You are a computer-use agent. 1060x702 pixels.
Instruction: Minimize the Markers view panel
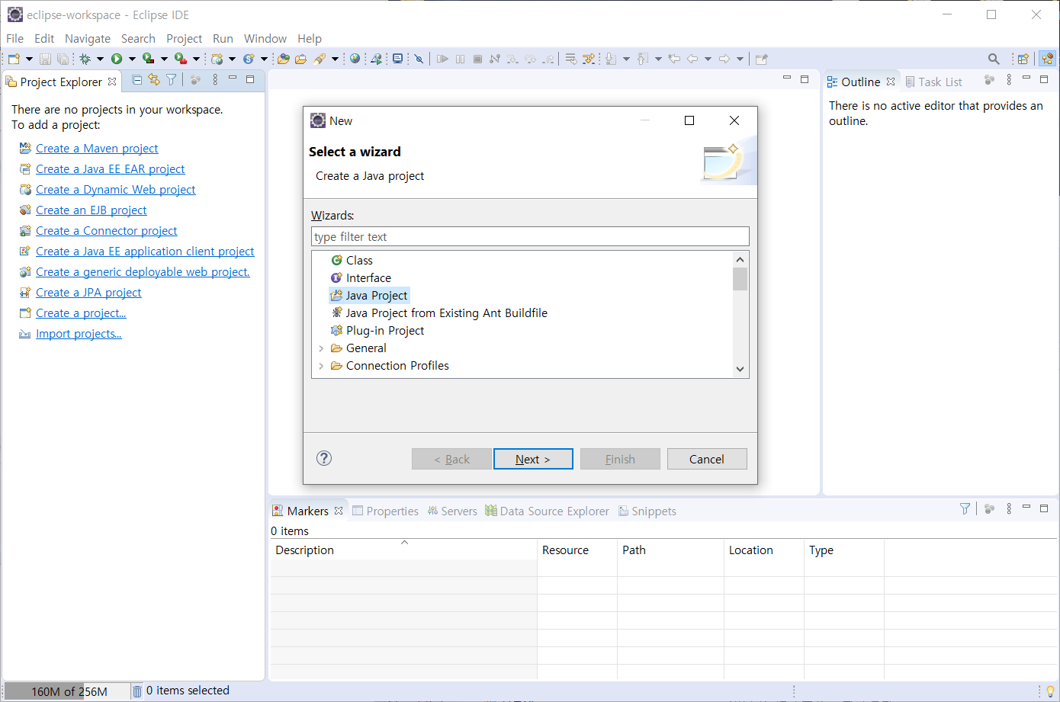[x=1026, y=508]
